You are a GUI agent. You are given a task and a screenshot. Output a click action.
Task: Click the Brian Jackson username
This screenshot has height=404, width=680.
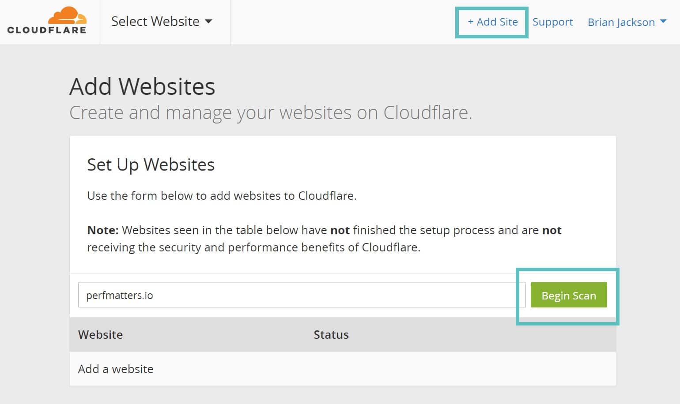coord(621,22)
